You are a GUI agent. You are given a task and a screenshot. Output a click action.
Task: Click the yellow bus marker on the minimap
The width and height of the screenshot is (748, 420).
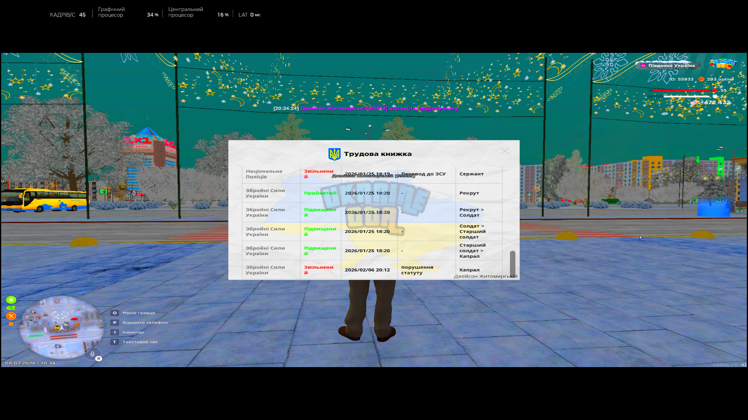57,327
